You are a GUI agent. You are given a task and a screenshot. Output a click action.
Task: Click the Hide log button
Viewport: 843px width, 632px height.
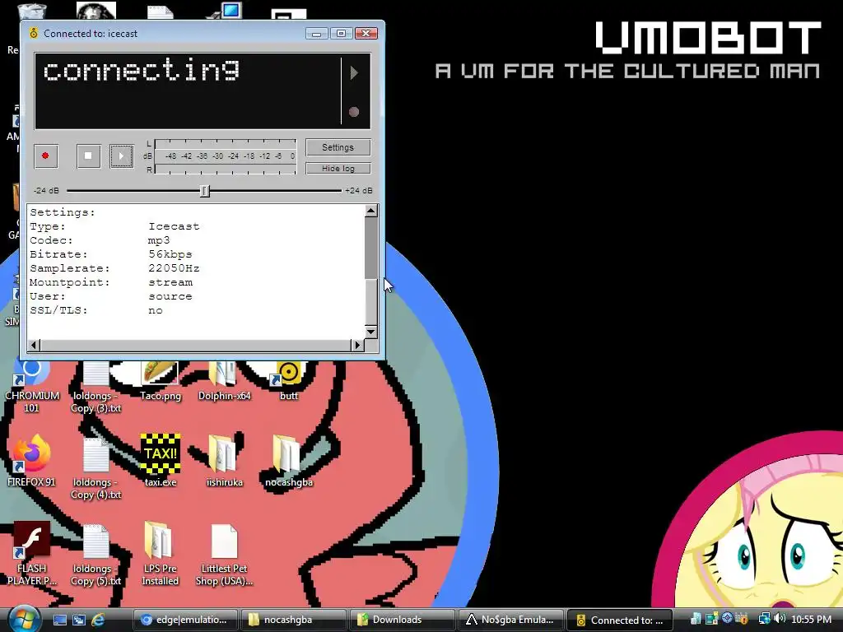pos(338,168)
